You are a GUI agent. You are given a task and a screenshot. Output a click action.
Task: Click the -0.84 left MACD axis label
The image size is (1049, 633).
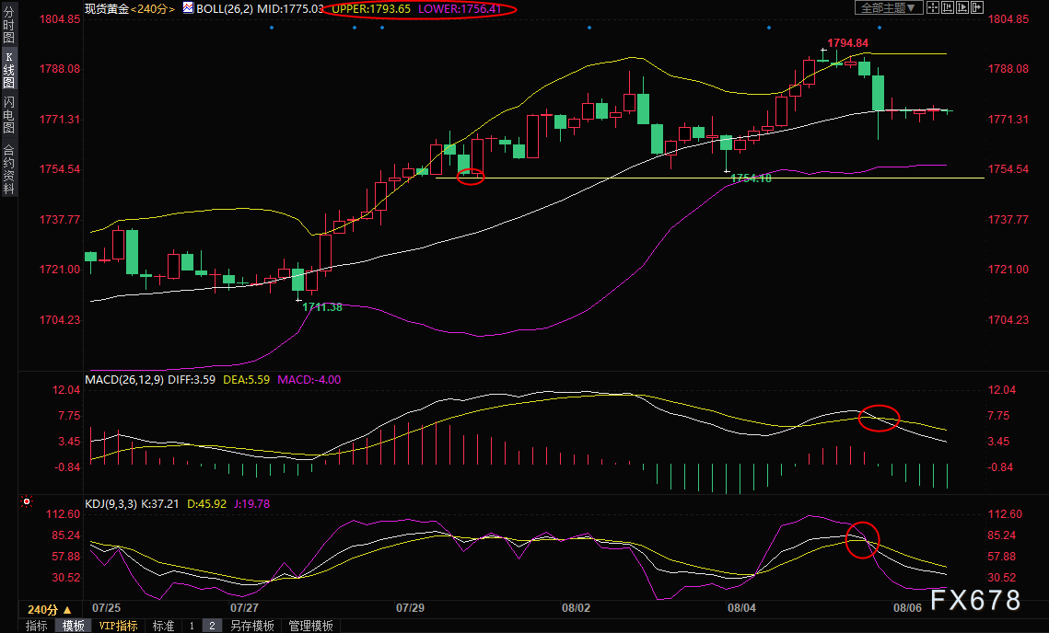pos(67,467)
